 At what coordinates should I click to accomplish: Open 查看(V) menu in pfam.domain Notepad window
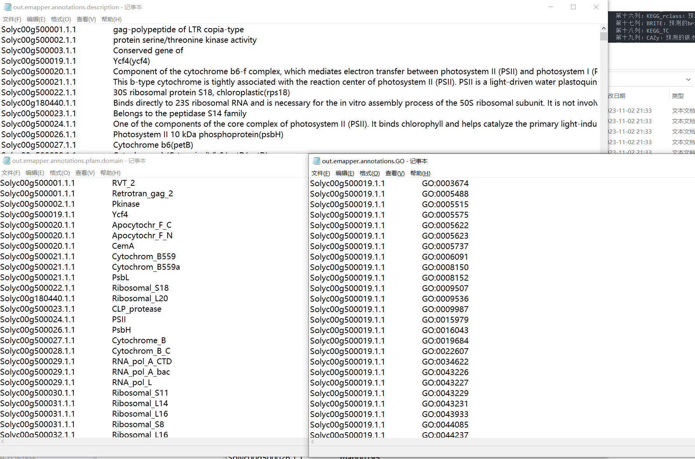pyautogui.click(x=85, y=173)
